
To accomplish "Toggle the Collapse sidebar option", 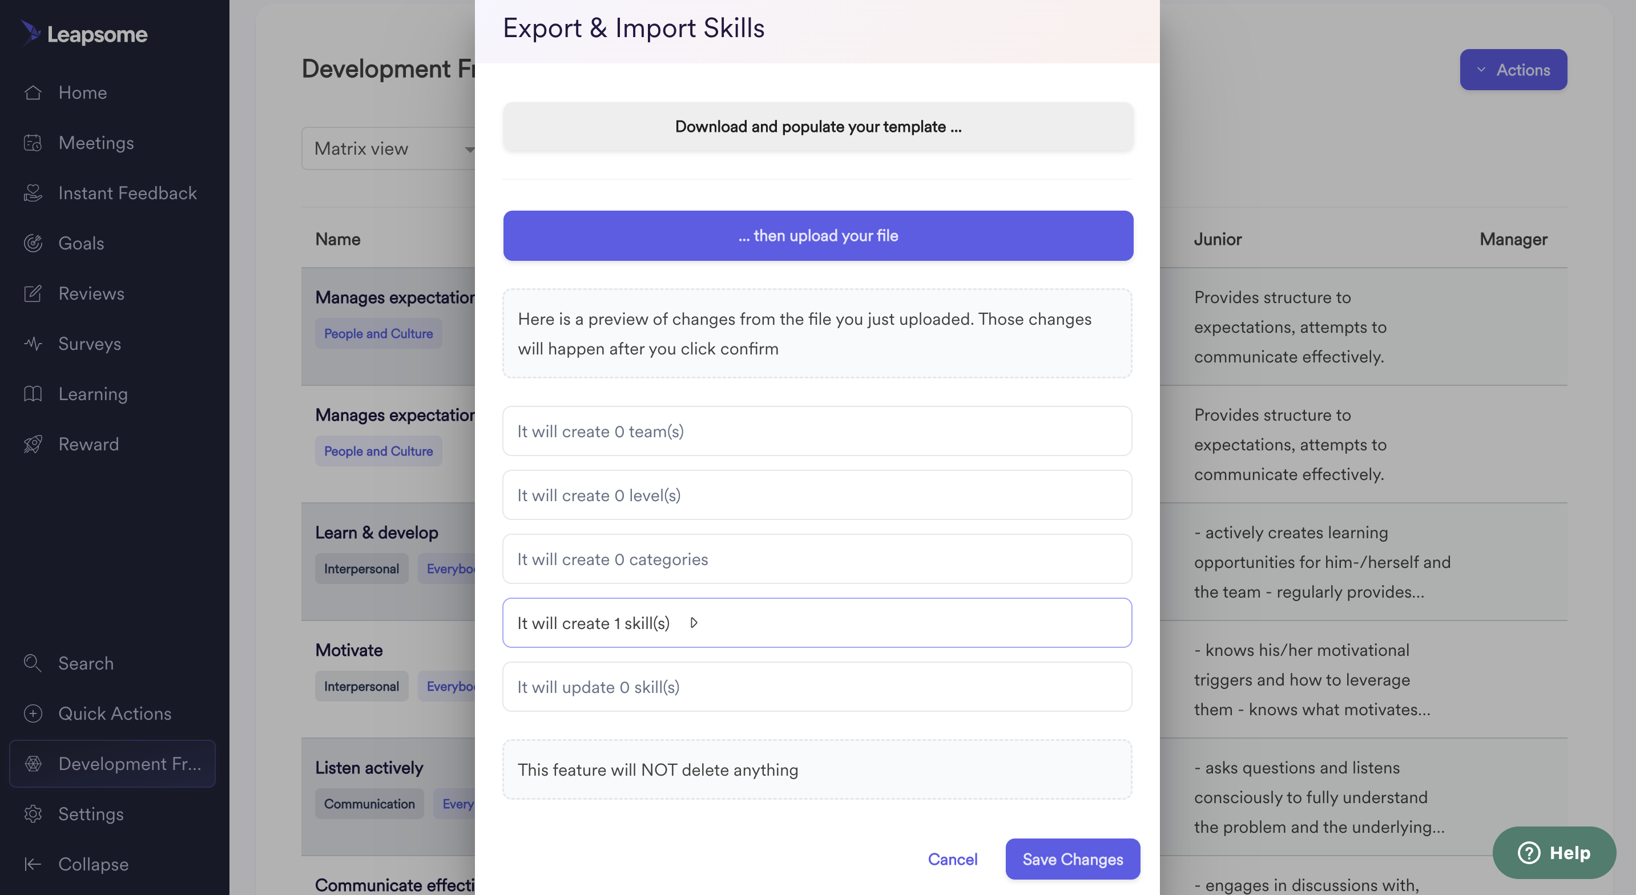I will [x=92, y=863].
